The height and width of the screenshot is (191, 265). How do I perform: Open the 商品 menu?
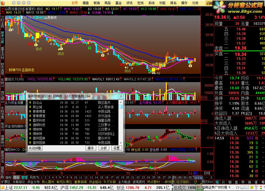(108, 3)
